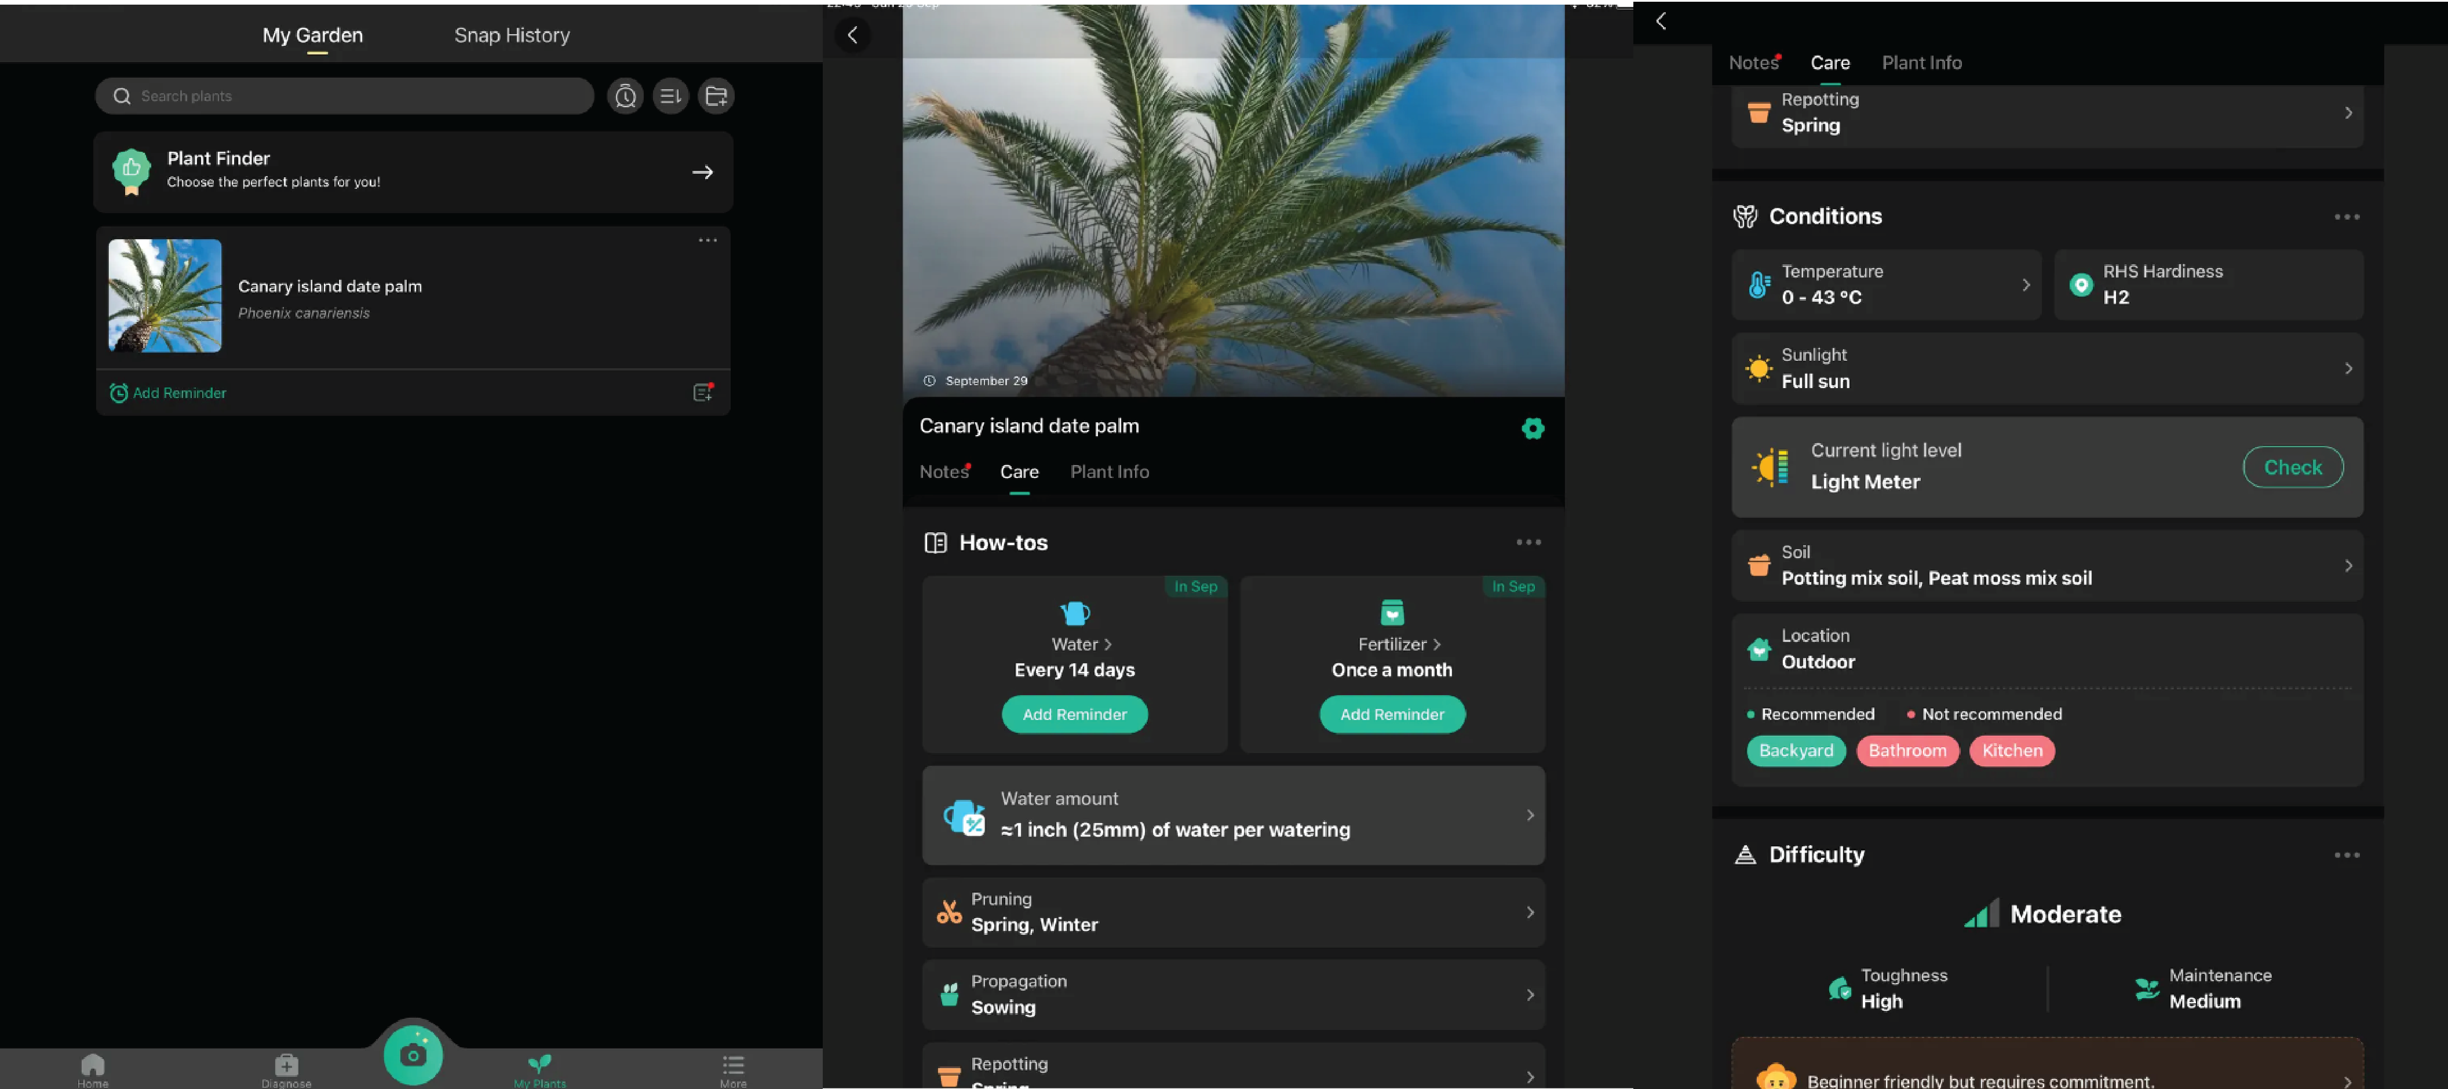Click add note icon on plant card
Image resolution: width=2448 pixels, height=1089 pixels.
pyautogui.click(x=702, y=393)
